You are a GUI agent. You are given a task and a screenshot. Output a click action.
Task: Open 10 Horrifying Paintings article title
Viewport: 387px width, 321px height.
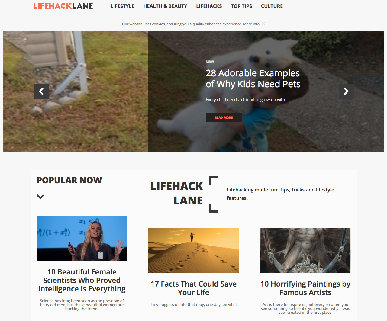coord(305,288)
